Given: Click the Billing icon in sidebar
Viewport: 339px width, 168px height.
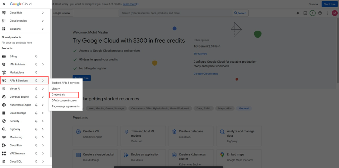Looking at the screenshot, I should (4, 56).
